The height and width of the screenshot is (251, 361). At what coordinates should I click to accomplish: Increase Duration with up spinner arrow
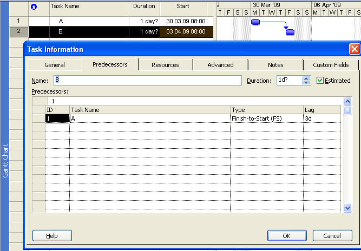(306, 78)
